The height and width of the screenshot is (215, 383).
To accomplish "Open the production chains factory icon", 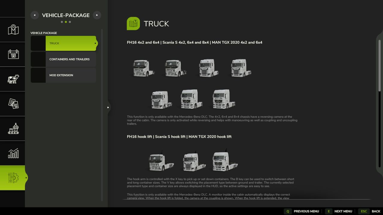I will [x=13, y=128].
